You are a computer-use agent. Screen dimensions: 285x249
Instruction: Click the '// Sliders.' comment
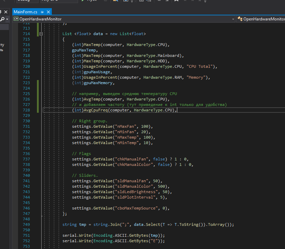click(85, 175)
